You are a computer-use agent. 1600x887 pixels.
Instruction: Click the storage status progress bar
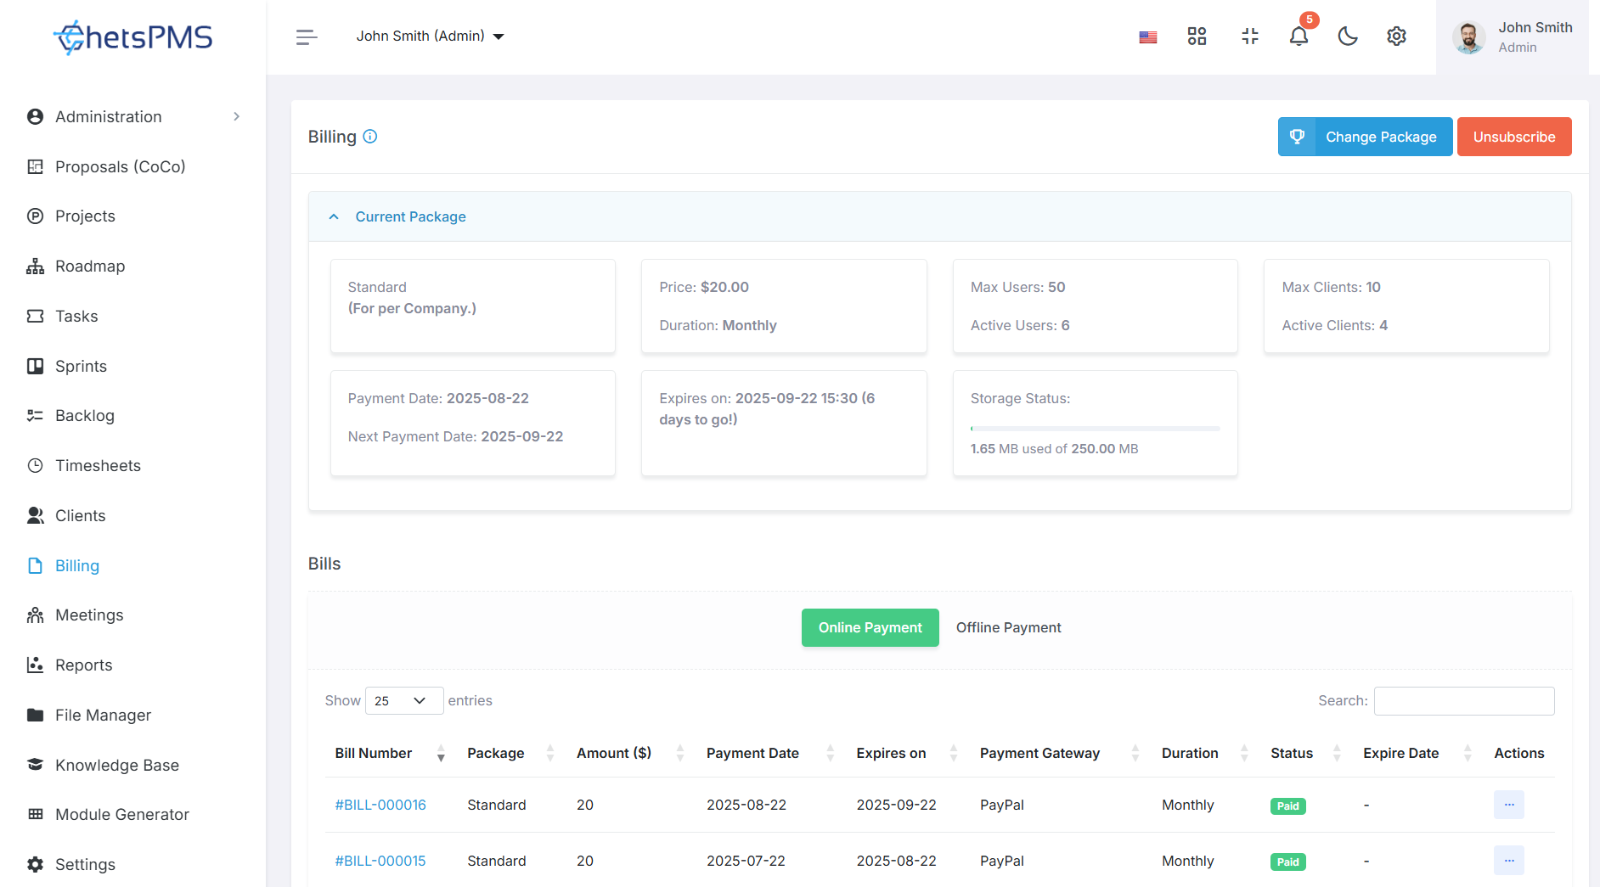1095,429
